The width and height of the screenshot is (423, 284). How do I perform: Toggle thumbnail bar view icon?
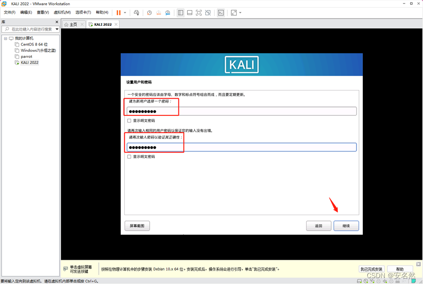point(190,13)
